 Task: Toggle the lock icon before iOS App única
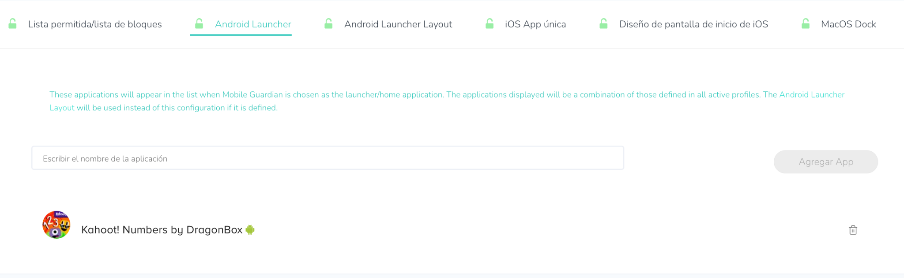click(490, 24)
